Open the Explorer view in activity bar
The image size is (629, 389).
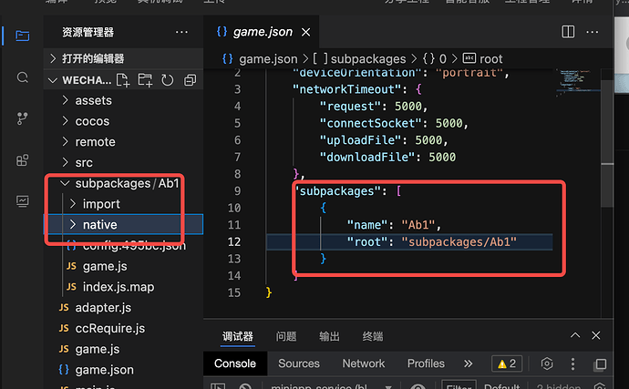tap(22, 36)
